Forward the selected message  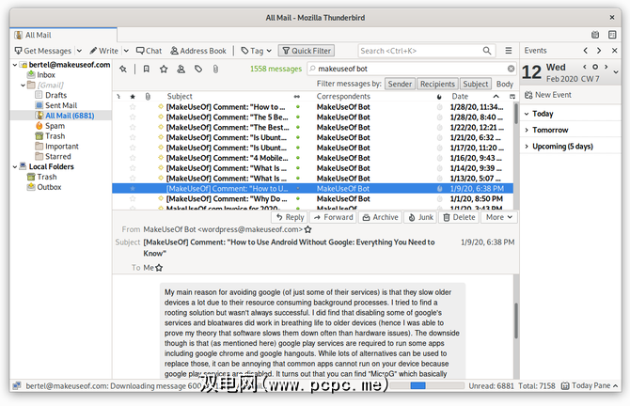pos(333,217)
